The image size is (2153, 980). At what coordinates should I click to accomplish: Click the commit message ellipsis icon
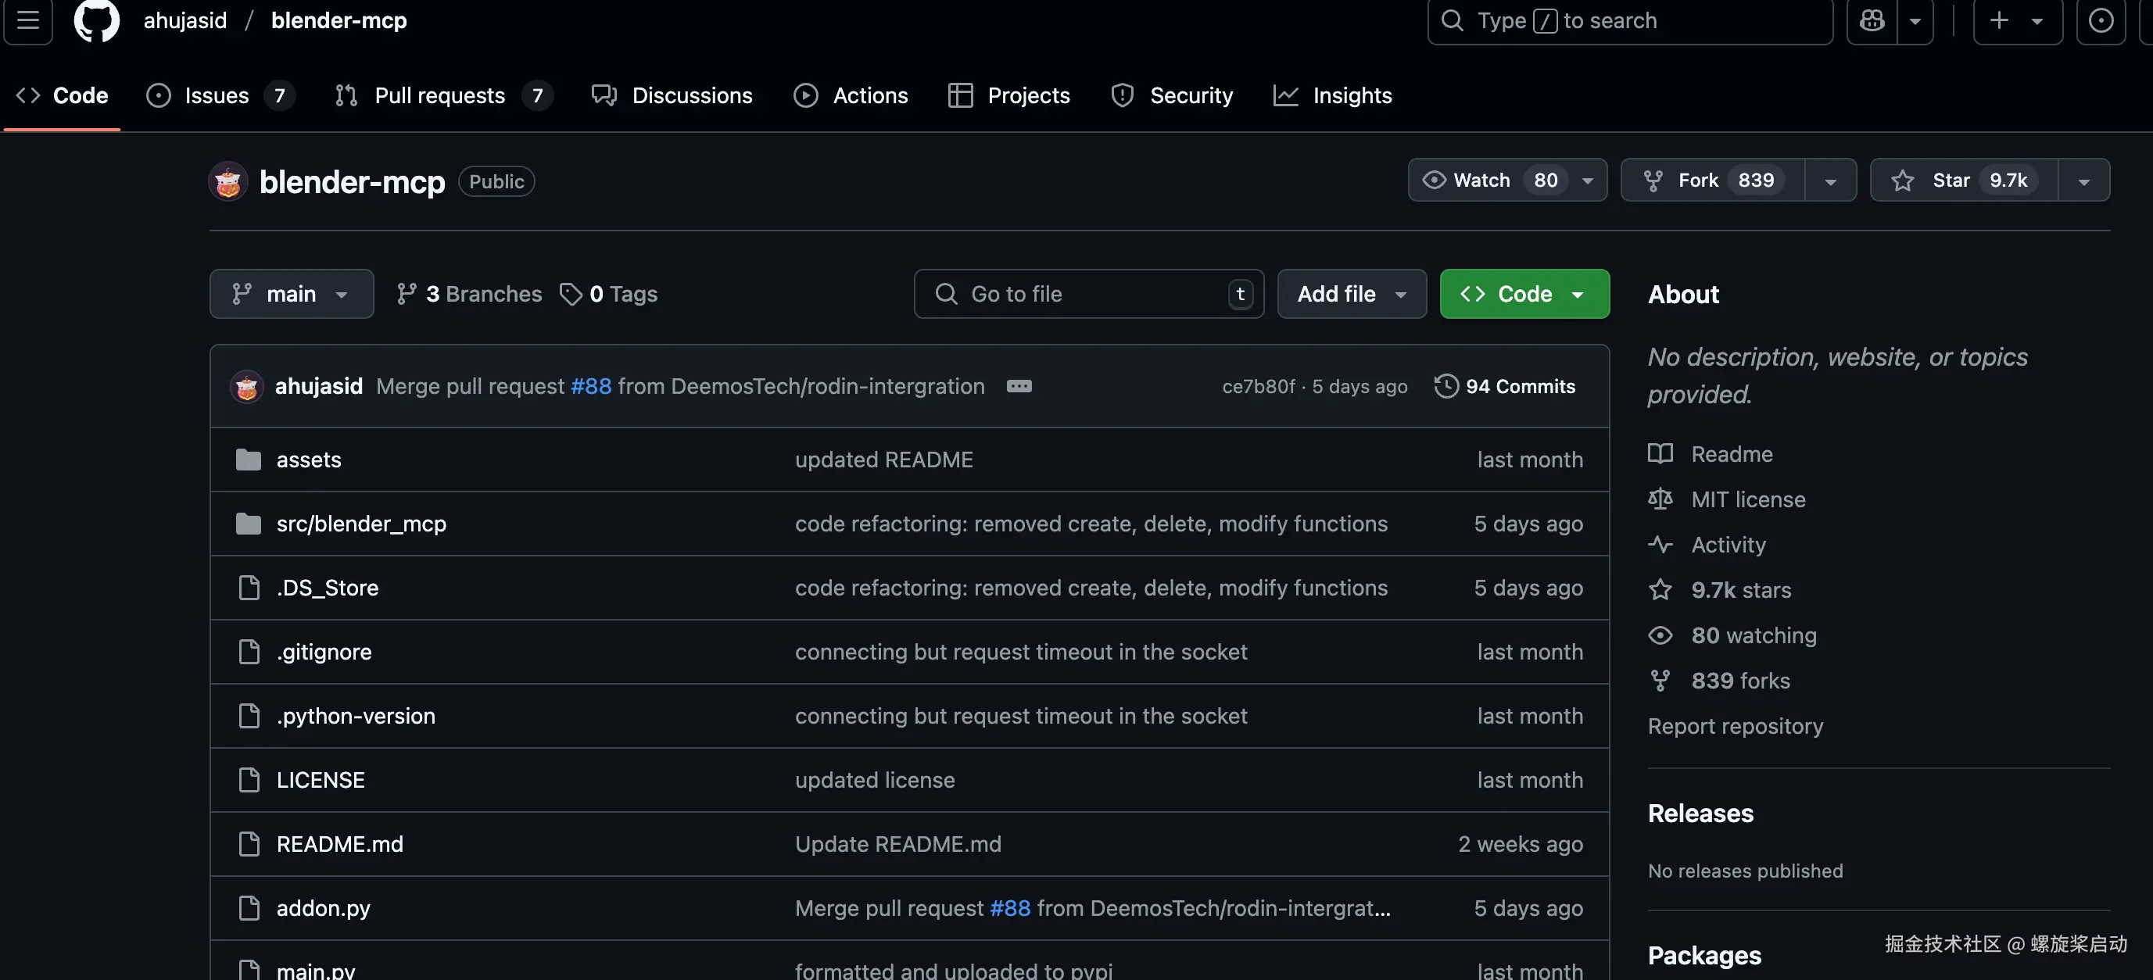coord(1019,386)
